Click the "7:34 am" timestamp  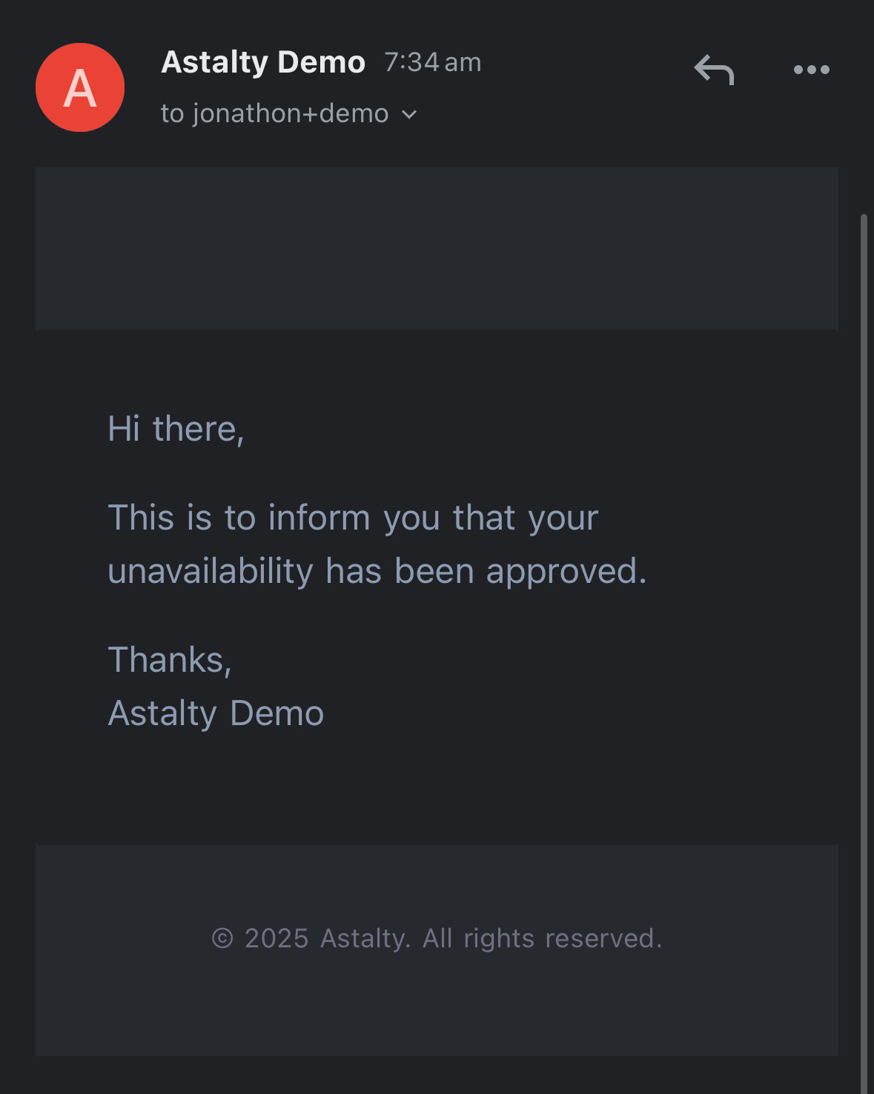coord(433,62)
